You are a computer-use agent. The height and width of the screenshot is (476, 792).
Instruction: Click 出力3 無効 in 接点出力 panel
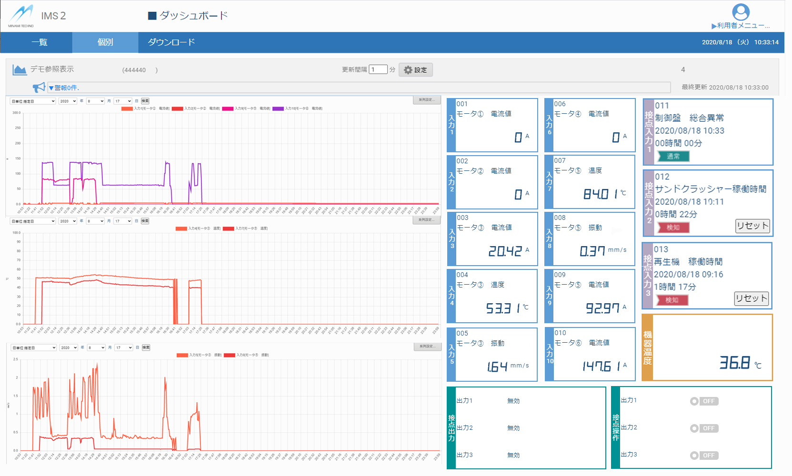(x=488, y=455)
